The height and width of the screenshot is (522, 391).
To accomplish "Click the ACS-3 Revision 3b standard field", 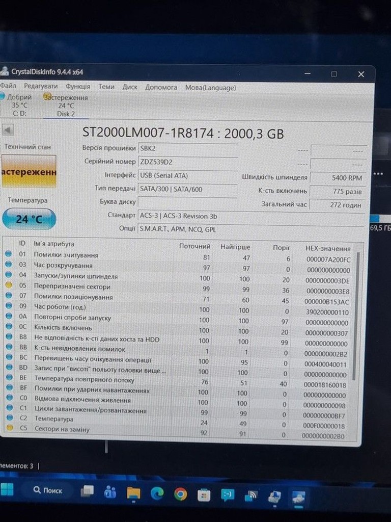I will point(252,216).
